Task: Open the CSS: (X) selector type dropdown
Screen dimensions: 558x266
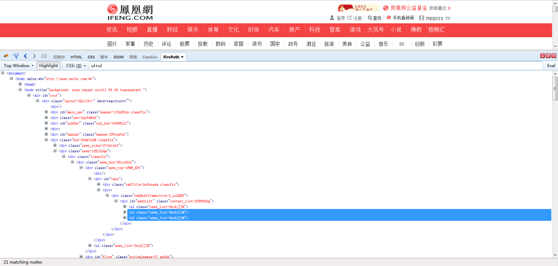Action: pyautogui.click(x=76, y=66)
